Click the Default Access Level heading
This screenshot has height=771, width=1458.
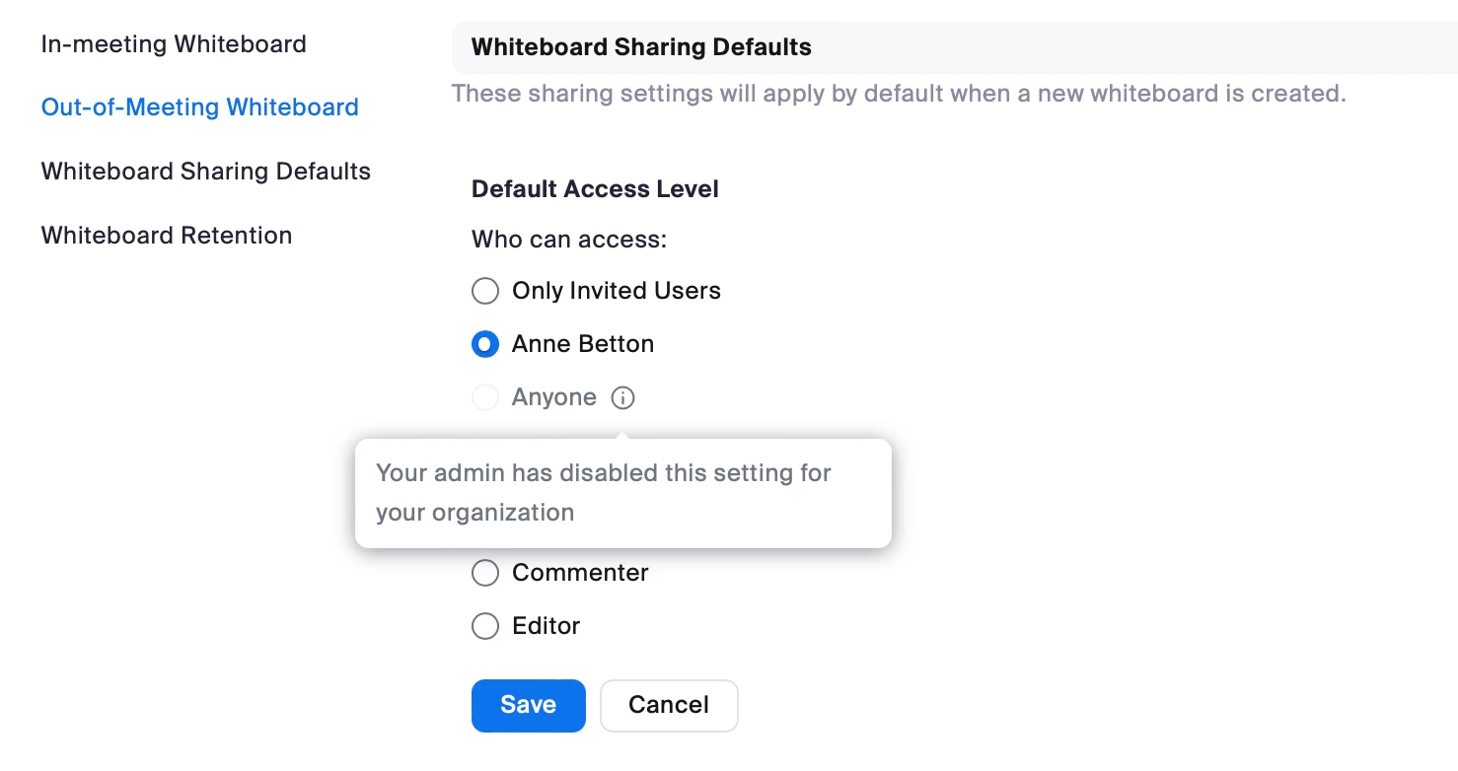(x=595, y=189)
